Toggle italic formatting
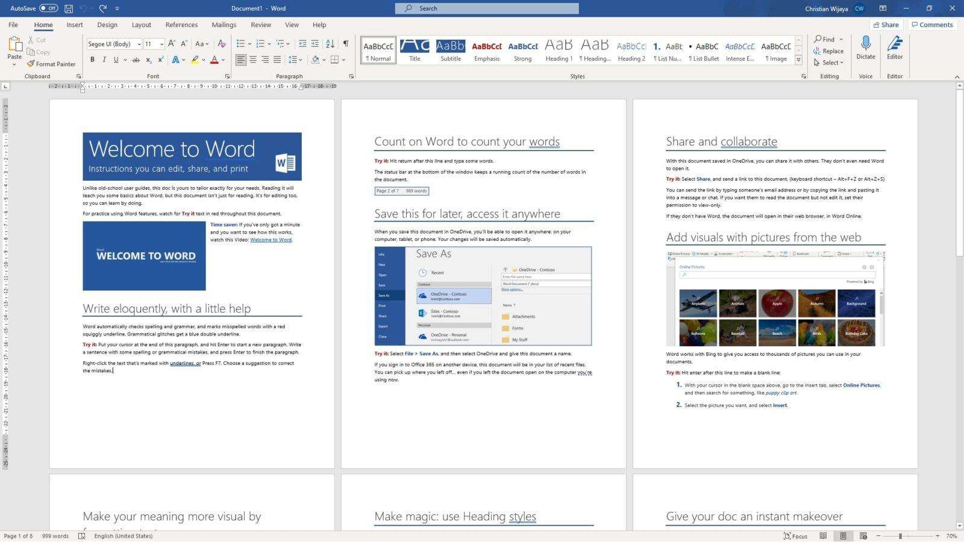 [x=104, y=60]
